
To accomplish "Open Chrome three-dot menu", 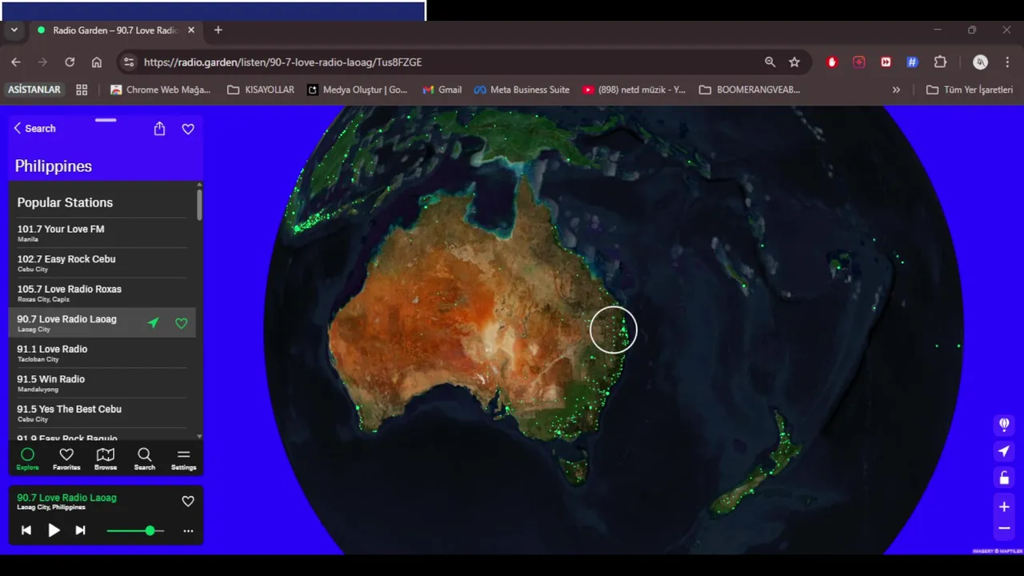I will [x=1006, y=62].
